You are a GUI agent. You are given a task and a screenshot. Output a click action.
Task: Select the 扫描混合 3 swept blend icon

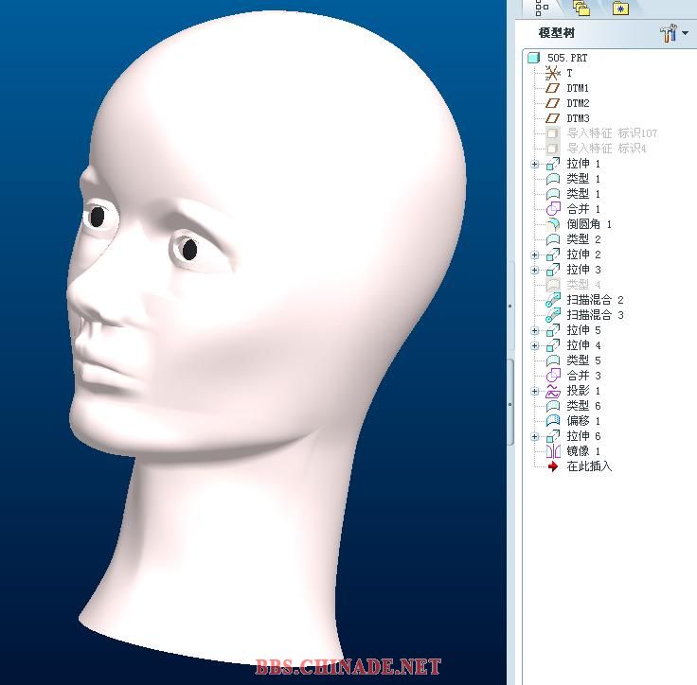pyautogui.click(x=552, y=315)
